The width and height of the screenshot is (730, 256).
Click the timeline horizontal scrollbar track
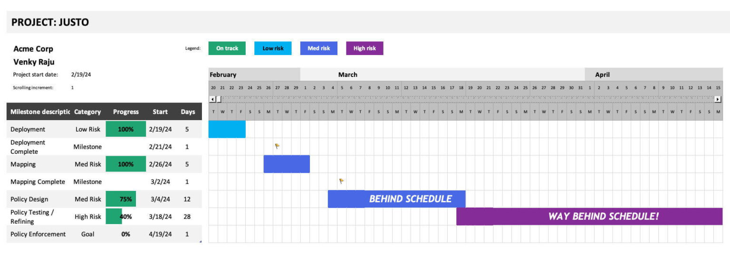tap(466, 99)
